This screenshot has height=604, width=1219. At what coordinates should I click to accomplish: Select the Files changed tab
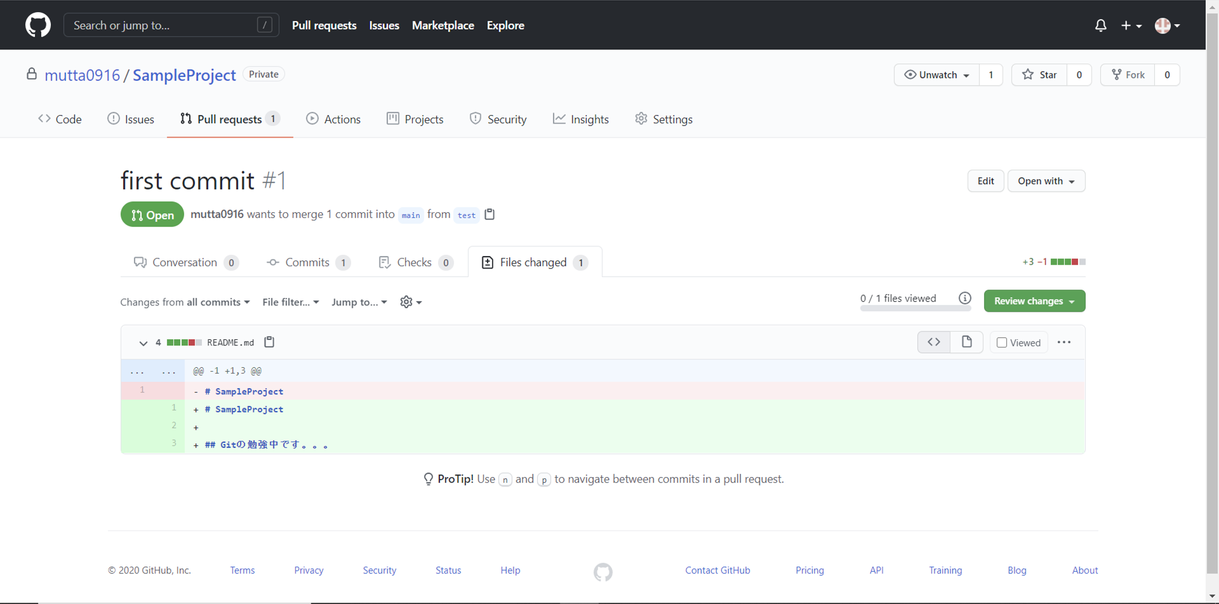(535, 262)
